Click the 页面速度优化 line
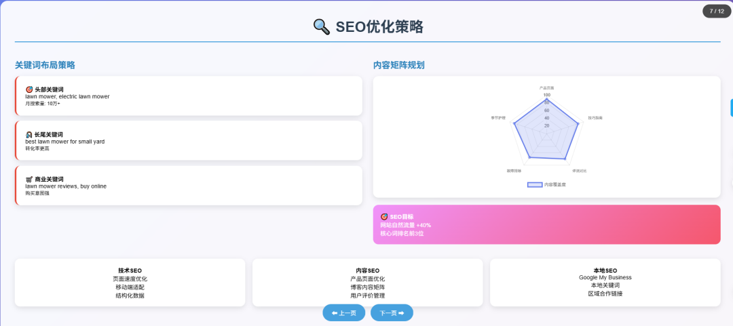Viewport: 733px width, 326px height. tap(130, 279)
